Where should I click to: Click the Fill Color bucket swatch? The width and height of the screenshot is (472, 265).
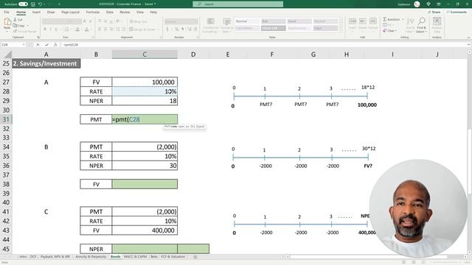click(x=77, y=29)
